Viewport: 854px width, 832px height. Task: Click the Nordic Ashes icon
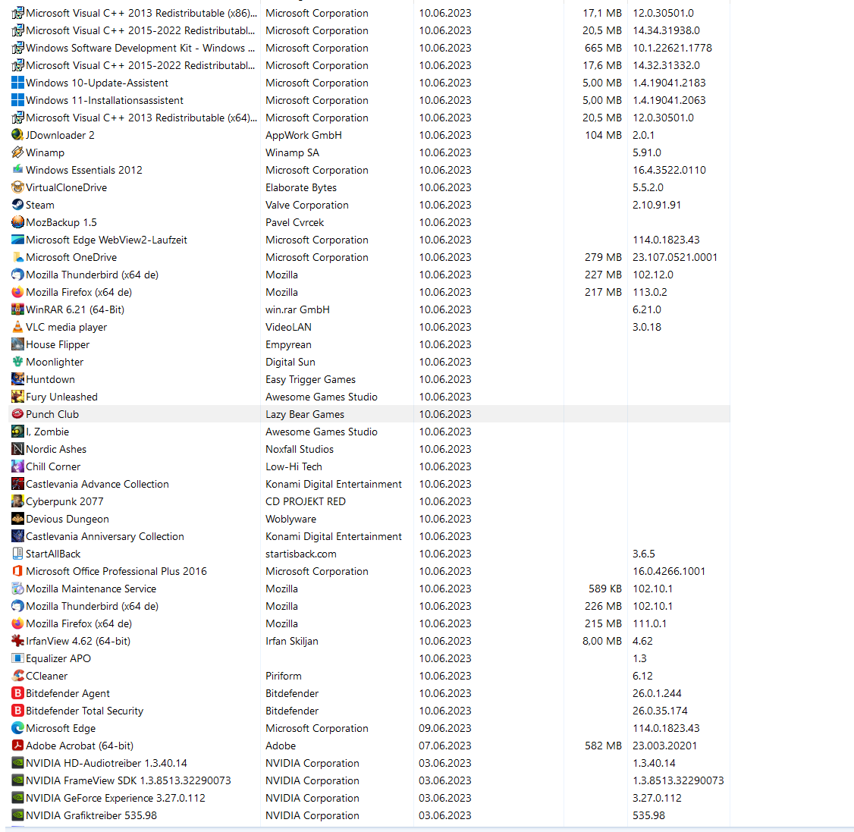tap(17, 448)
